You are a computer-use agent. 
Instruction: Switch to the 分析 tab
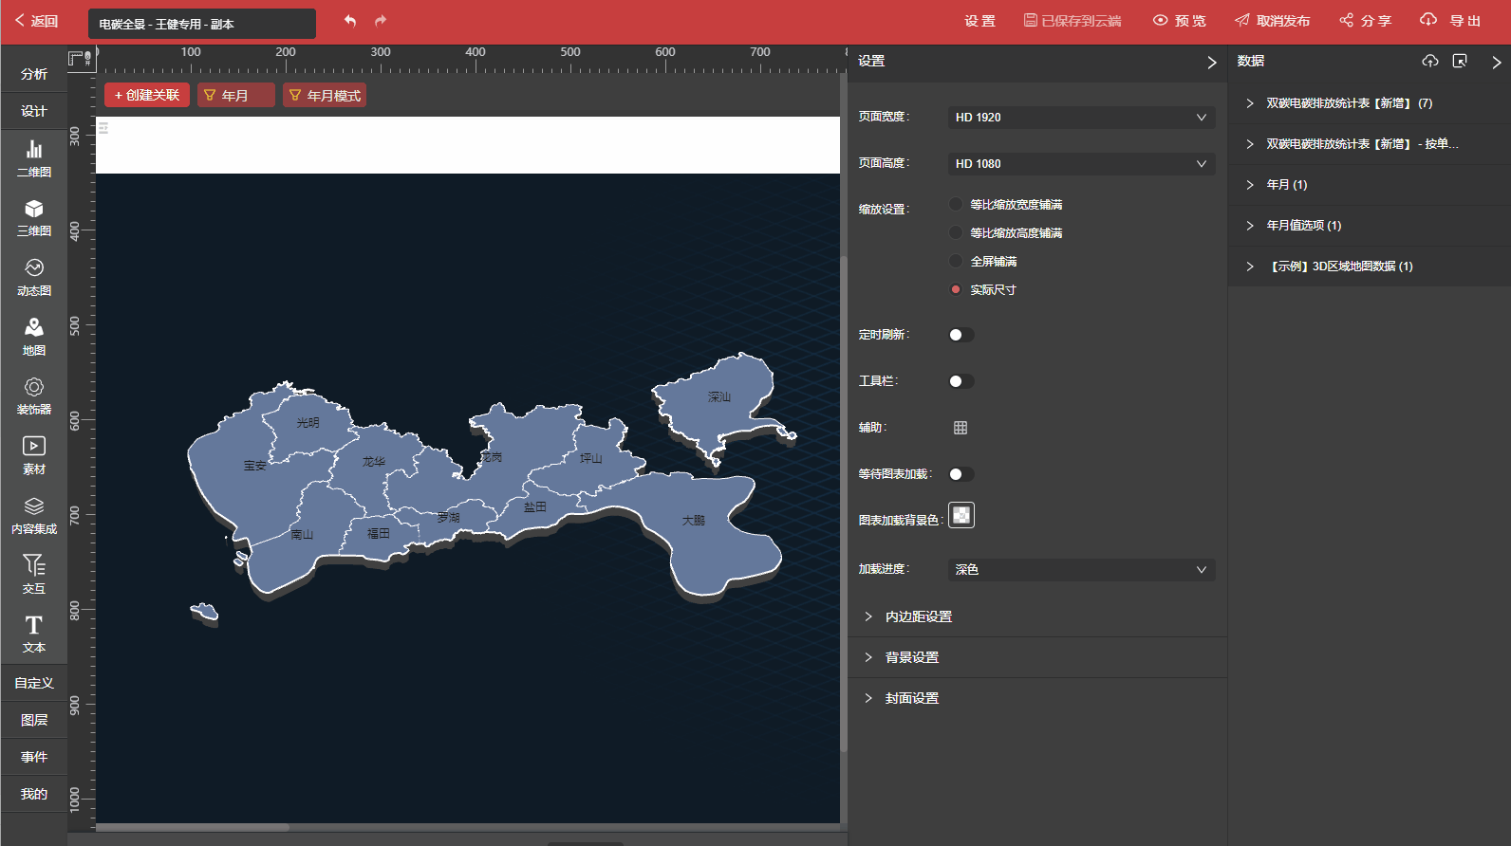point(34,74)
